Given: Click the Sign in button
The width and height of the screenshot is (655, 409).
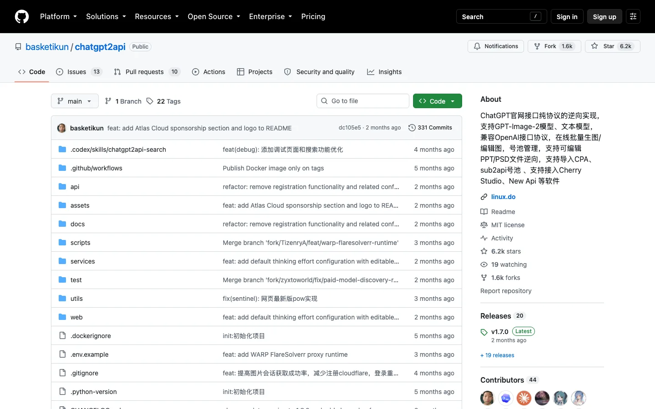Looking at the screenshot, I should tap(567, 16).
